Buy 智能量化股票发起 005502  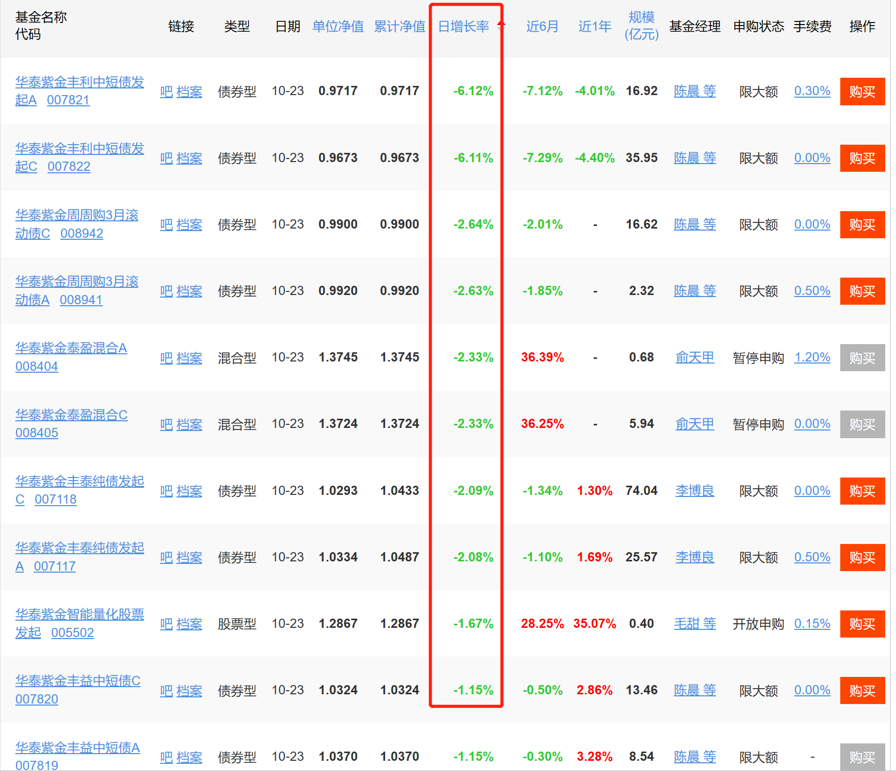point(862,624)
